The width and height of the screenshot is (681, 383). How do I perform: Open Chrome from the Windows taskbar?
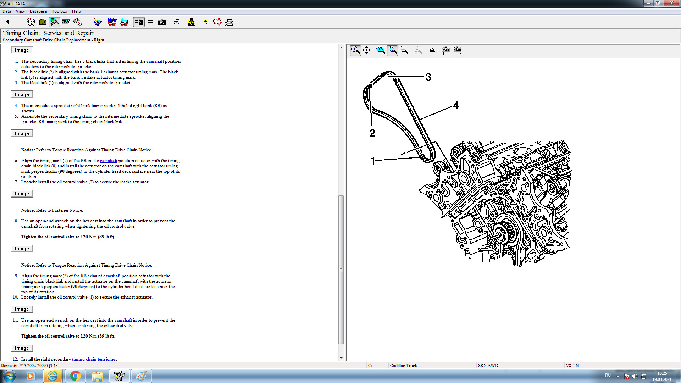(x=75, y=376)
